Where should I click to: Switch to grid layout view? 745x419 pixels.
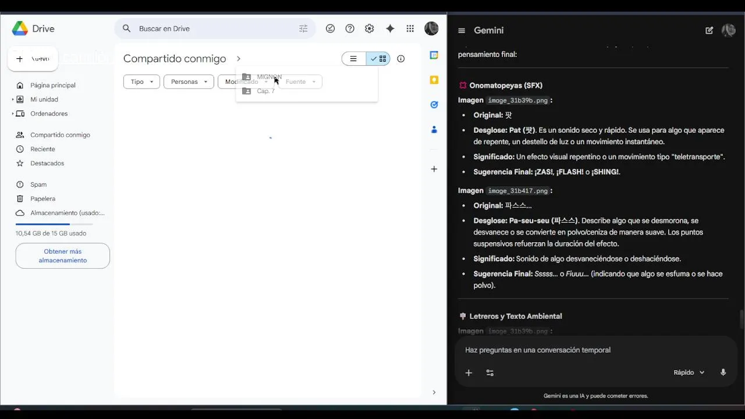click(378, 59)
